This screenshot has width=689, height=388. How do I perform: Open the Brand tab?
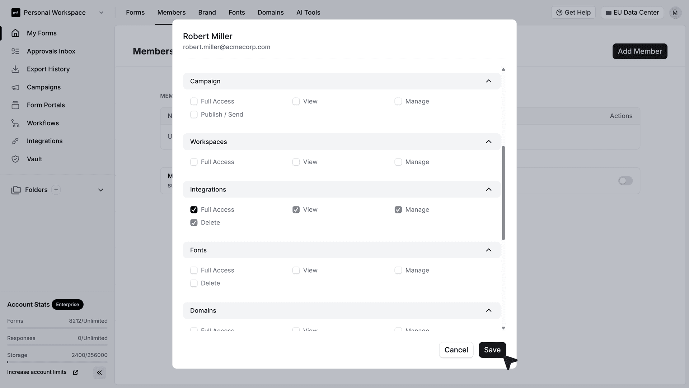pyautogui.click(x=207, y=13)
